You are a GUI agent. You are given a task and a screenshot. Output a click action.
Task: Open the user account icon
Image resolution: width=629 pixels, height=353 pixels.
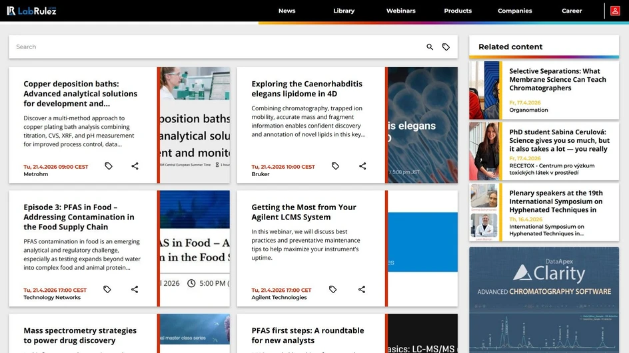click(615, 11)
